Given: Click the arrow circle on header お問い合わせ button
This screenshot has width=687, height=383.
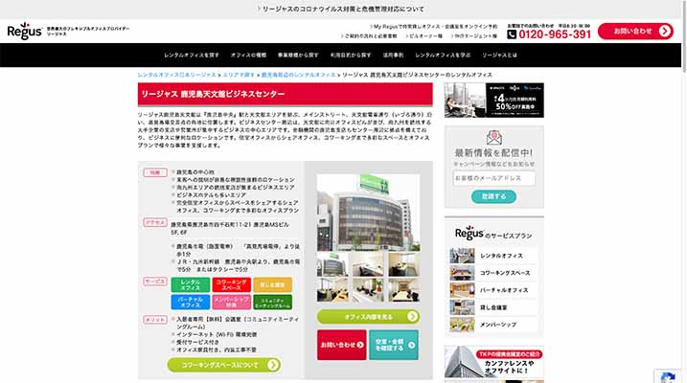Looking at the screenshot, I should [665, 31].
